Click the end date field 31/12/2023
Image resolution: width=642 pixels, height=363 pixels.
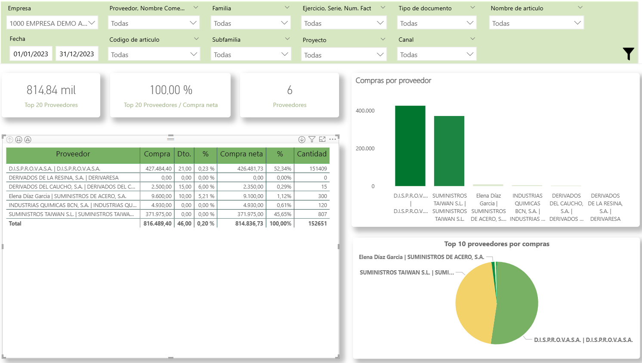click(x=77, y=54)
